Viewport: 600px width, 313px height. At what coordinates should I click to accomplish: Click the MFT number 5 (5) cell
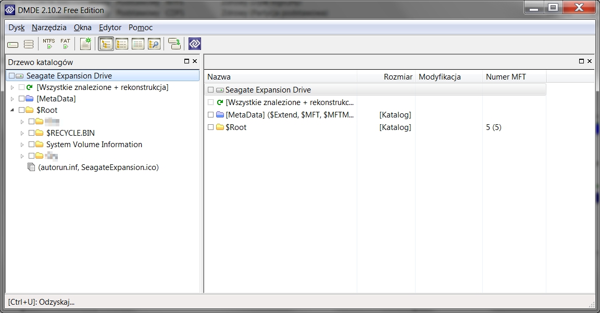click(x=494, y=127)
